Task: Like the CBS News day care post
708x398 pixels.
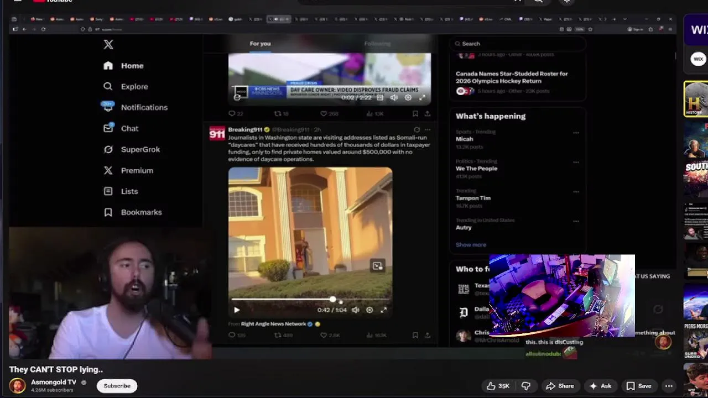Action: [x=324, y=113]
